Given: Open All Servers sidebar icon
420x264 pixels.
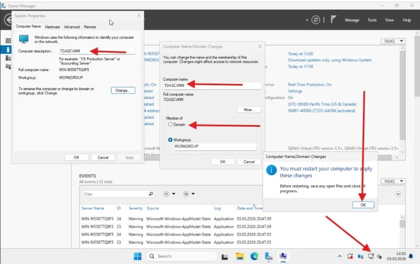Looking at the screenshot, I should (x=8, y=58).
